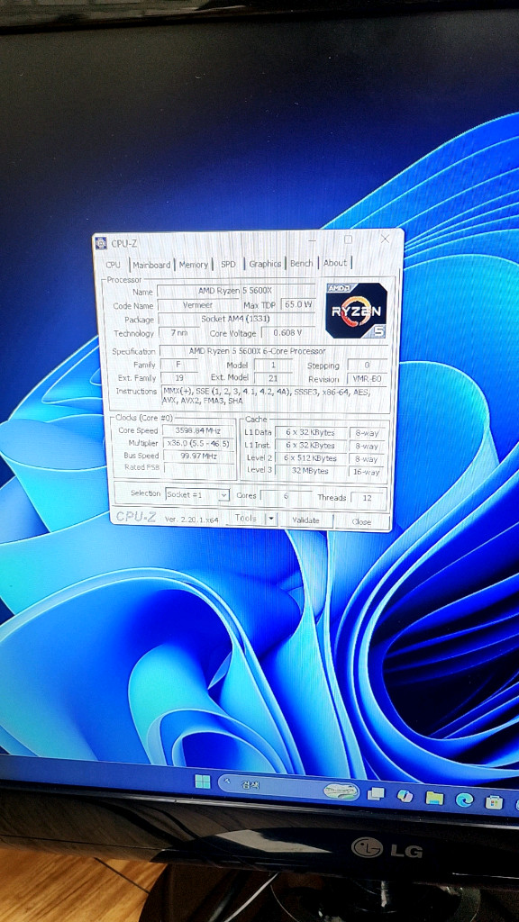Open Task View from the taskbar
Image resolution: width=519 pixels, height=922 pixels.
point(376,794)
